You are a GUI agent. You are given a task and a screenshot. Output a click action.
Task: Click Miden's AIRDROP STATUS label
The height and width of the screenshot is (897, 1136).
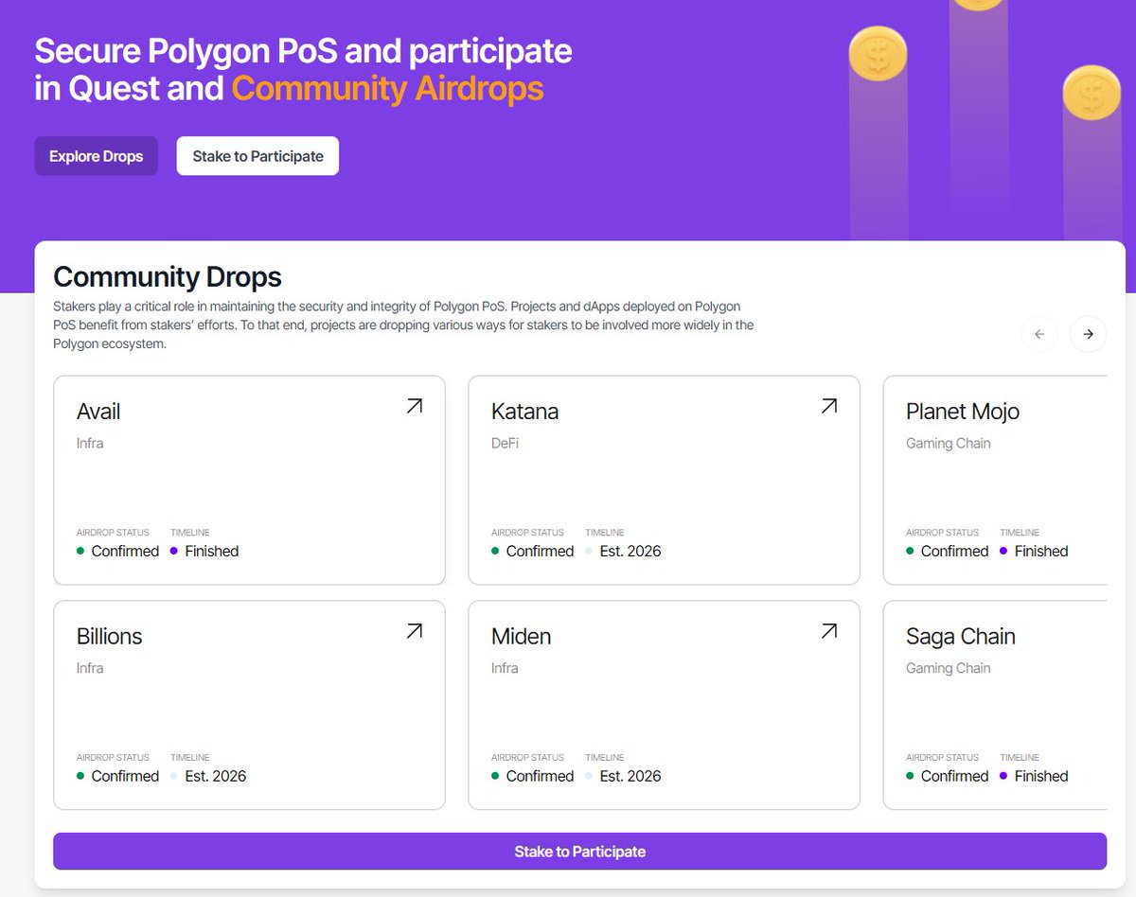click(x=527, y=758)
